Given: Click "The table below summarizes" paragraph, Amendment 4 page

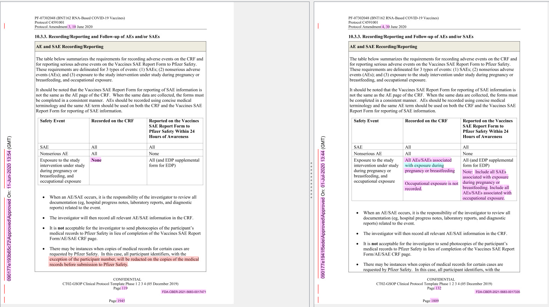Looking at the screenshot, I should click(x=433, y=69).
